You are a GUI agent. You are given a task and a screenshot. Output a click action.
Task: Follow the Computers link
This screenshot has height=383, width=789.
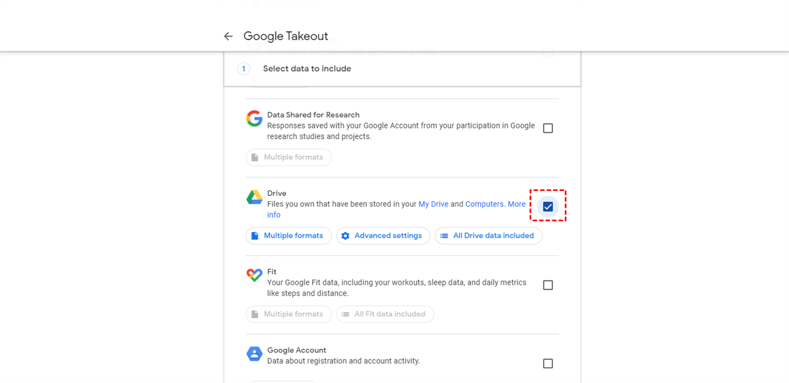tap(484, 204)
